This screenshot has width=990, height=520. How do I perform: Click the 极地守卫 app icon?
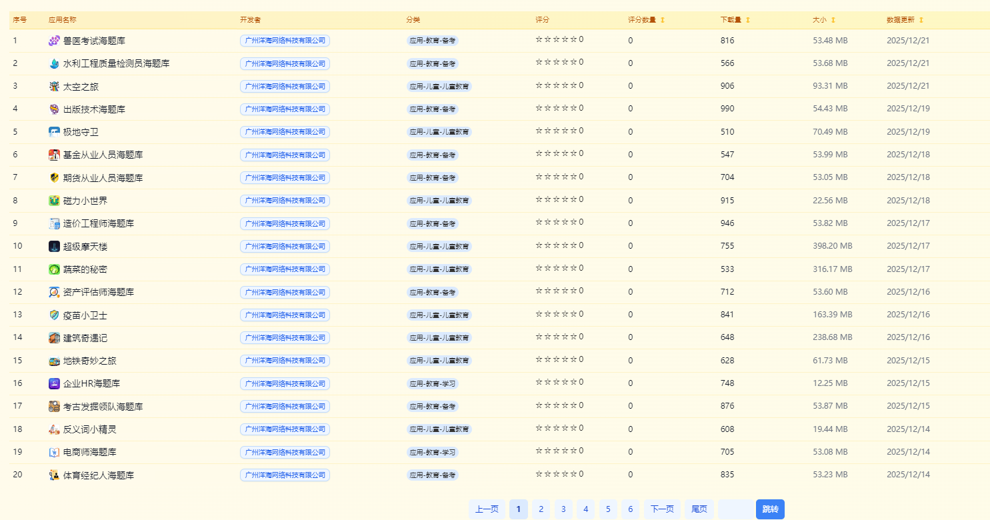(53, 132)
